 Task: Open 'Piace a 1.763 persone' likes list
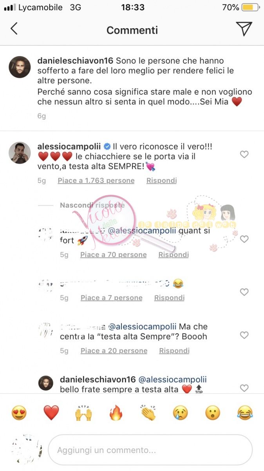click(96, 181)
